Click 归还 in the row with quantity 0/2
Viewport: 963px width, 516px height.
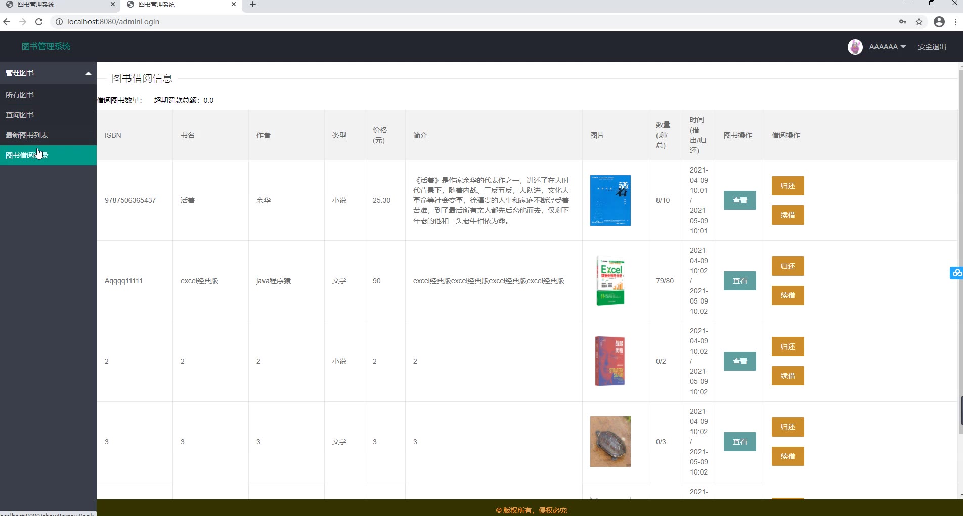[788, 347]
